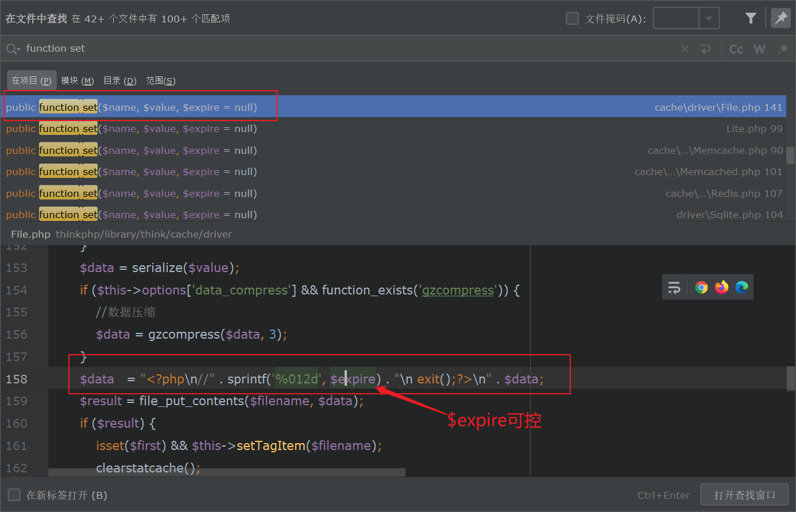This screenshot has height=512, width=796.
Task: Check the 在新标签打开 option
Action: click(x=14, y=495)
